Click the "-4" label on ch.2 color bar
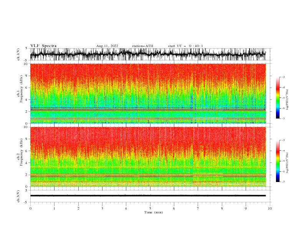This screenshot has height=234, width=304. click(x=283, y=151)
